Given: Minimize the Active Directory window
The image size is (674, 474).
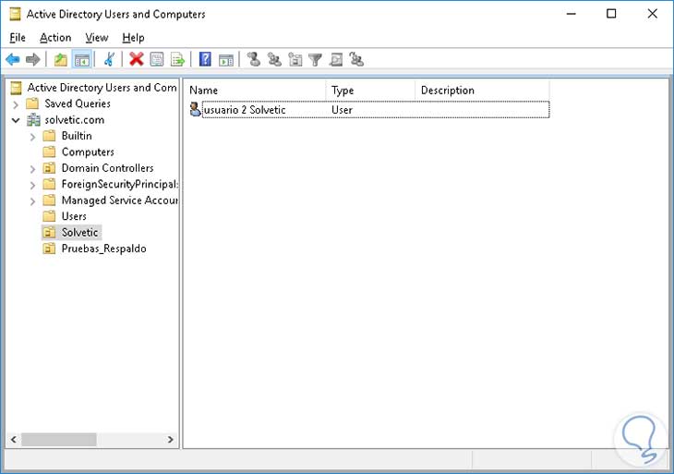Looking at the screenshot, I should (571, 14).
